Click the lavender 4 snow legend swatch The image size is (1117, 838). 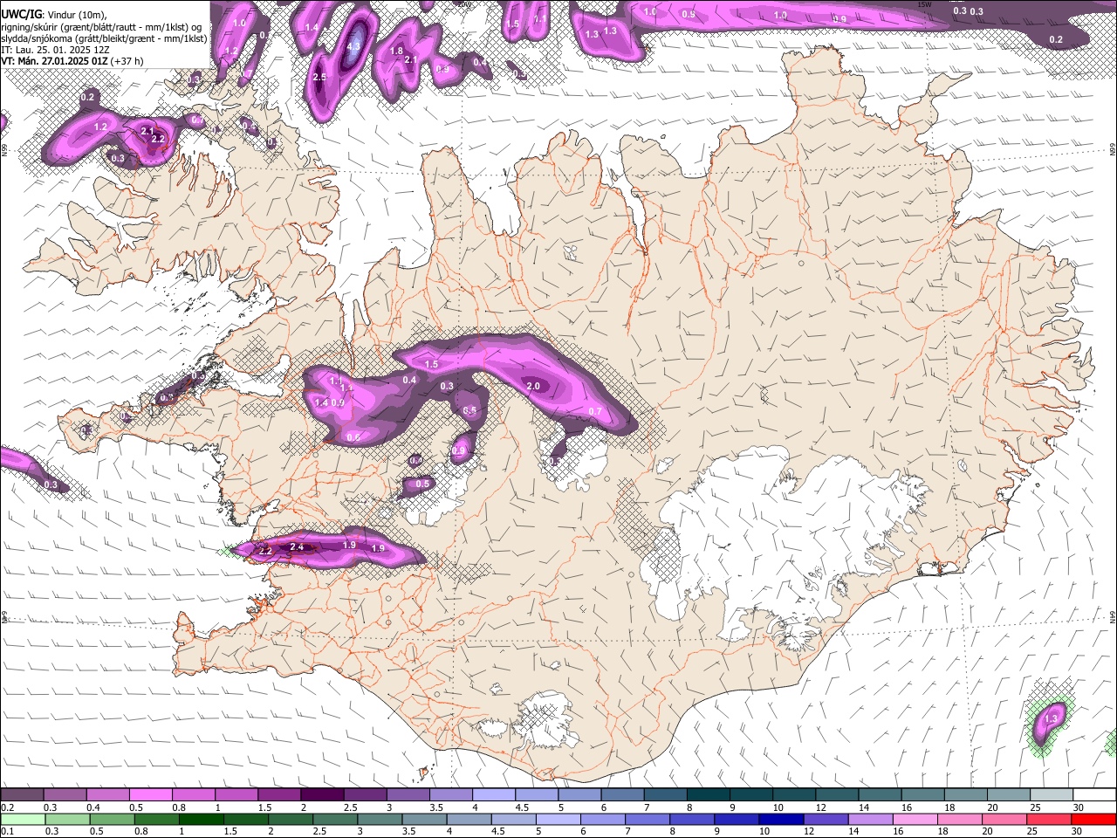[494, 795]
